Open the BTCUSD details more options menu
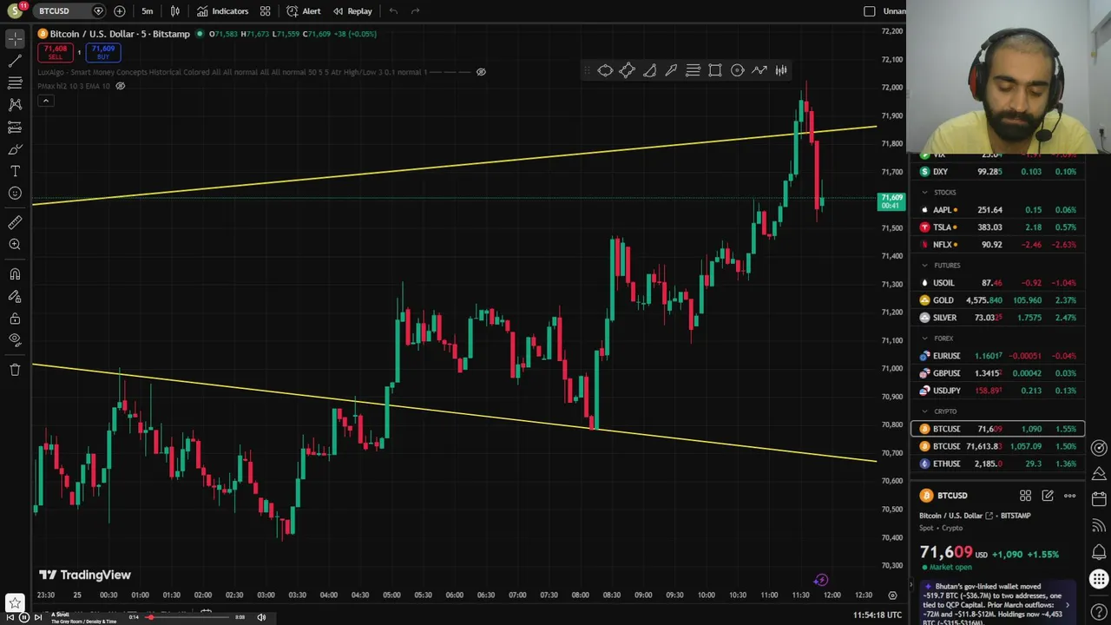The image size is (1111, 625). [1069, 496]
